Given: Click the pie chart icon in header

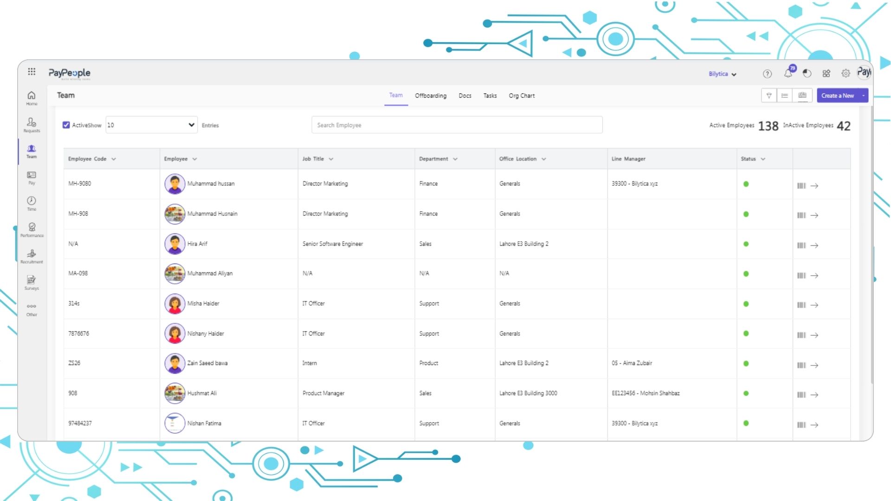Looking at the screenshot, I should pos(807,73).
